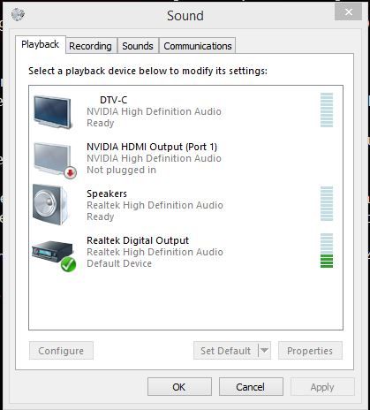Click the red not-plugged-in arrow badge
Image resolution: width=370 pixels, height=410 pixels.
(x=70, y=172)
